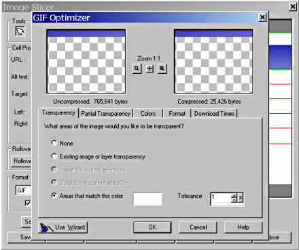Open the Tolerance dropdown arrow
The image size is (299, 250).
tap(241, 198)
